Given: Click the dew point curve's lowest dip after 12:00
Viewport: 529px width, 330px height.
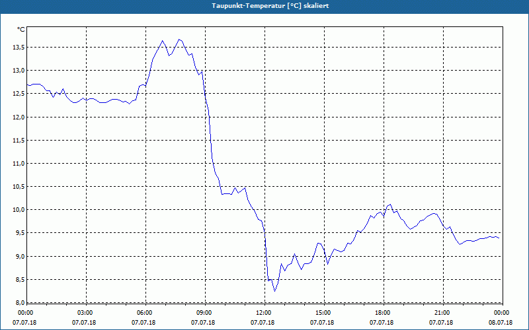Looking at the screenshot, I should coord(274,291).
